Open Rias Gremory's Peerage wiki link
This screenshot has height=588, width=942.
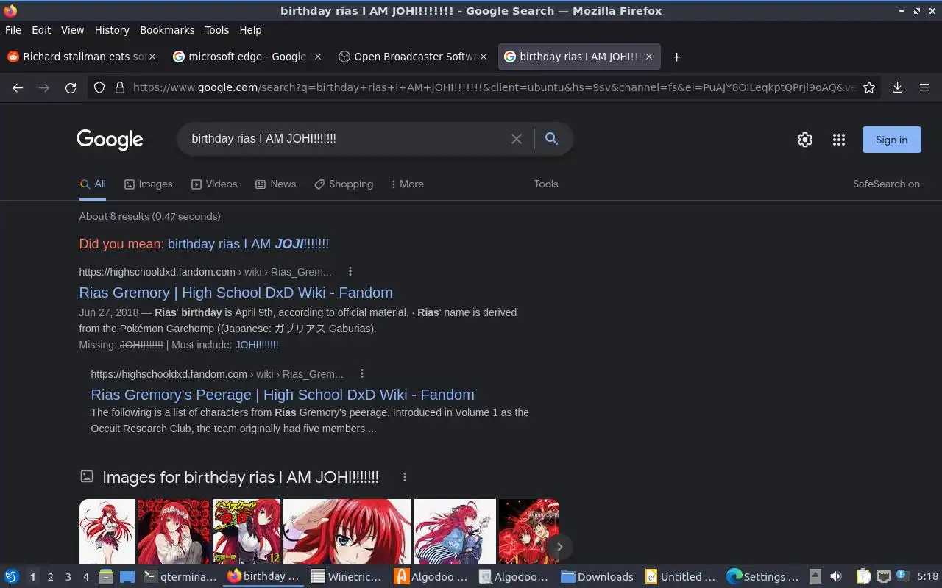(283, 395)
